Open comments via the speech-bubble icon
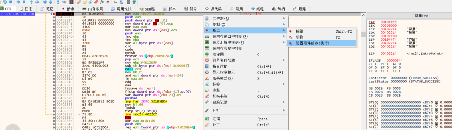 point(85,2)
